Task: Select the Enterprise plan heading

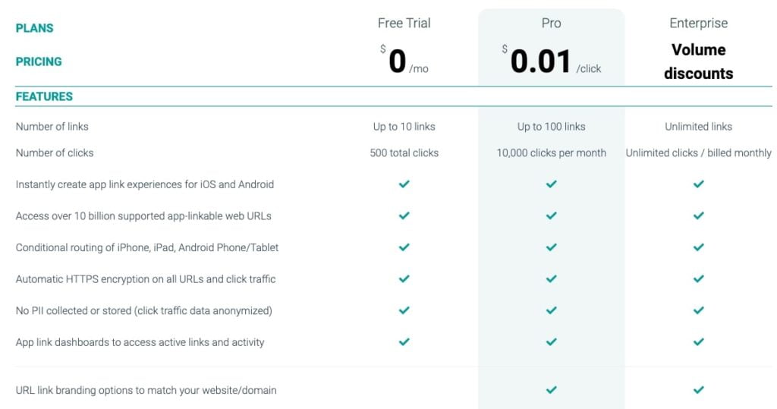Action: [698, 24]
